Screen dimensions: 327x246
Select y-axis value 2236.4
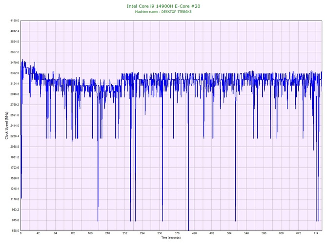pos(15,136)
